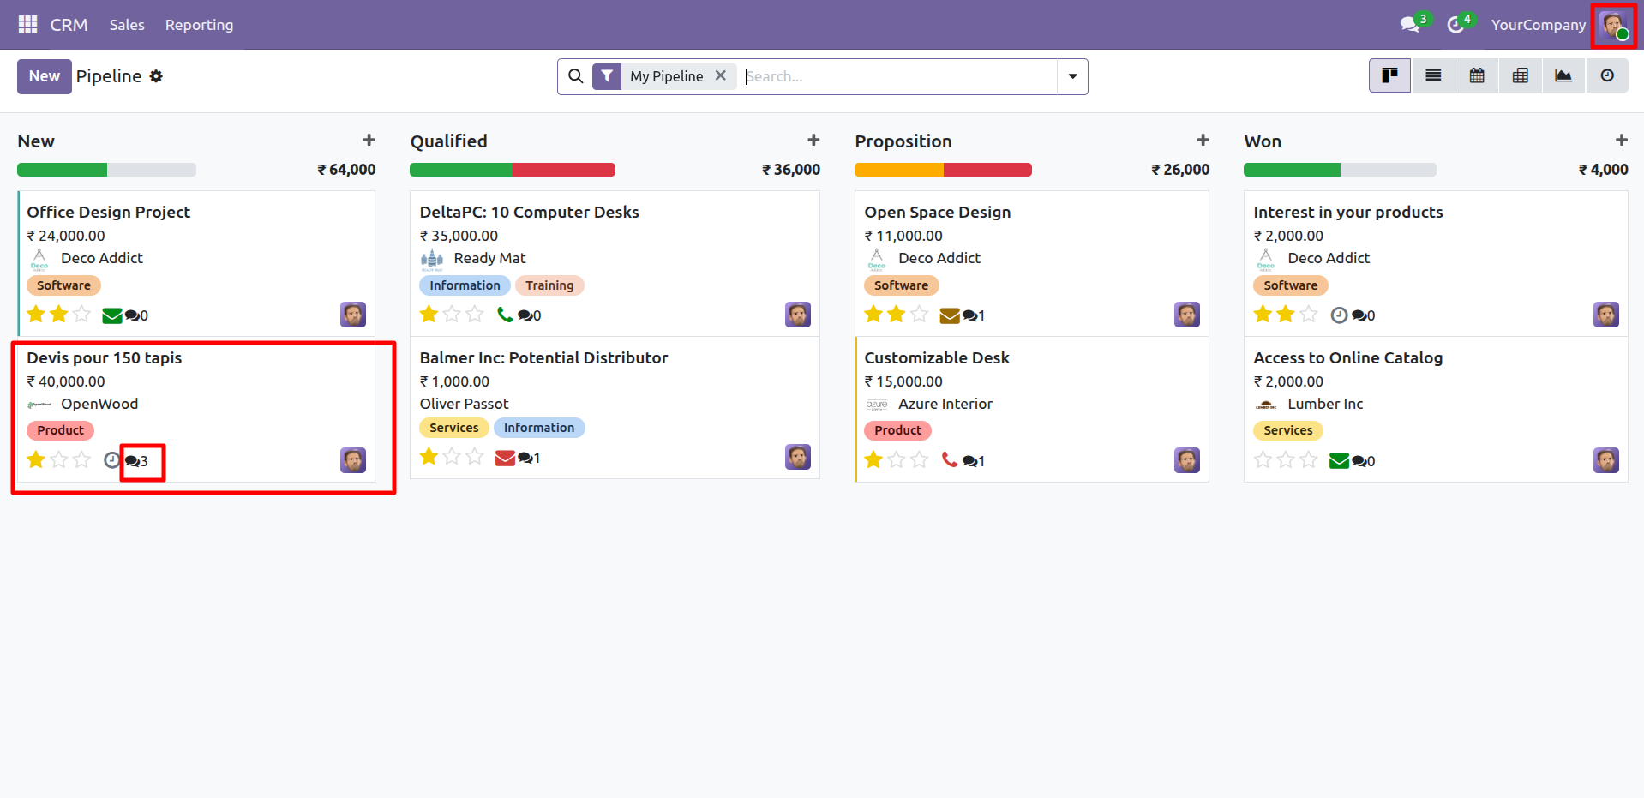Switch to the graph view
Image resolution: width=1644 pixels, height=798 pixels.
(x=1563, y=76)
